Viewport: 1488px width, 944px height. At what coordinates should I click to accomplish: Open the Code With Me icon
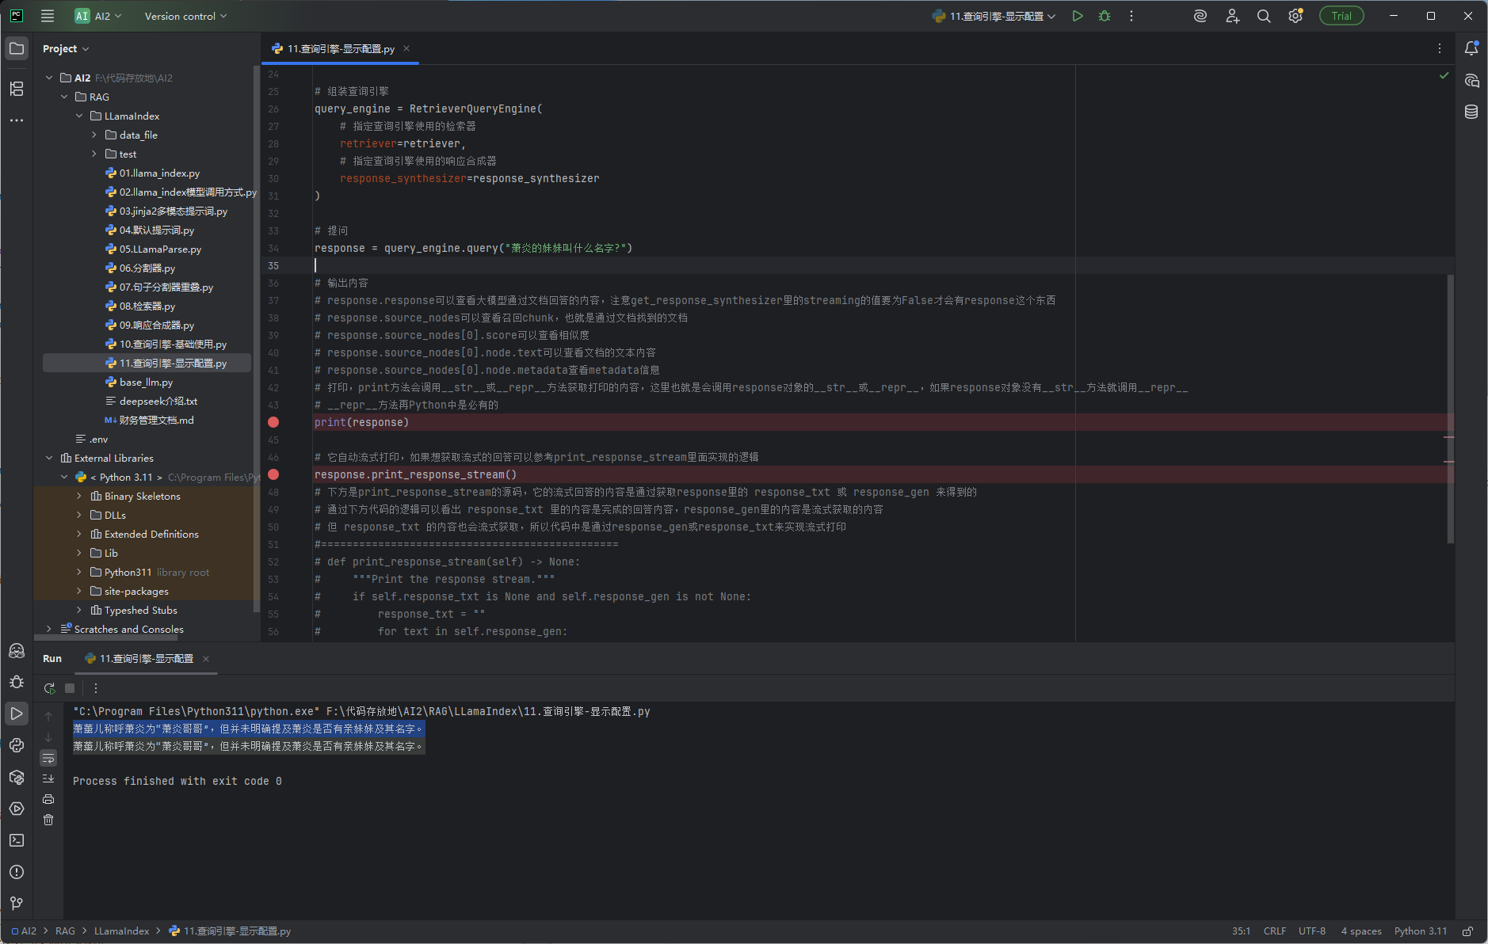[1232, 16]
